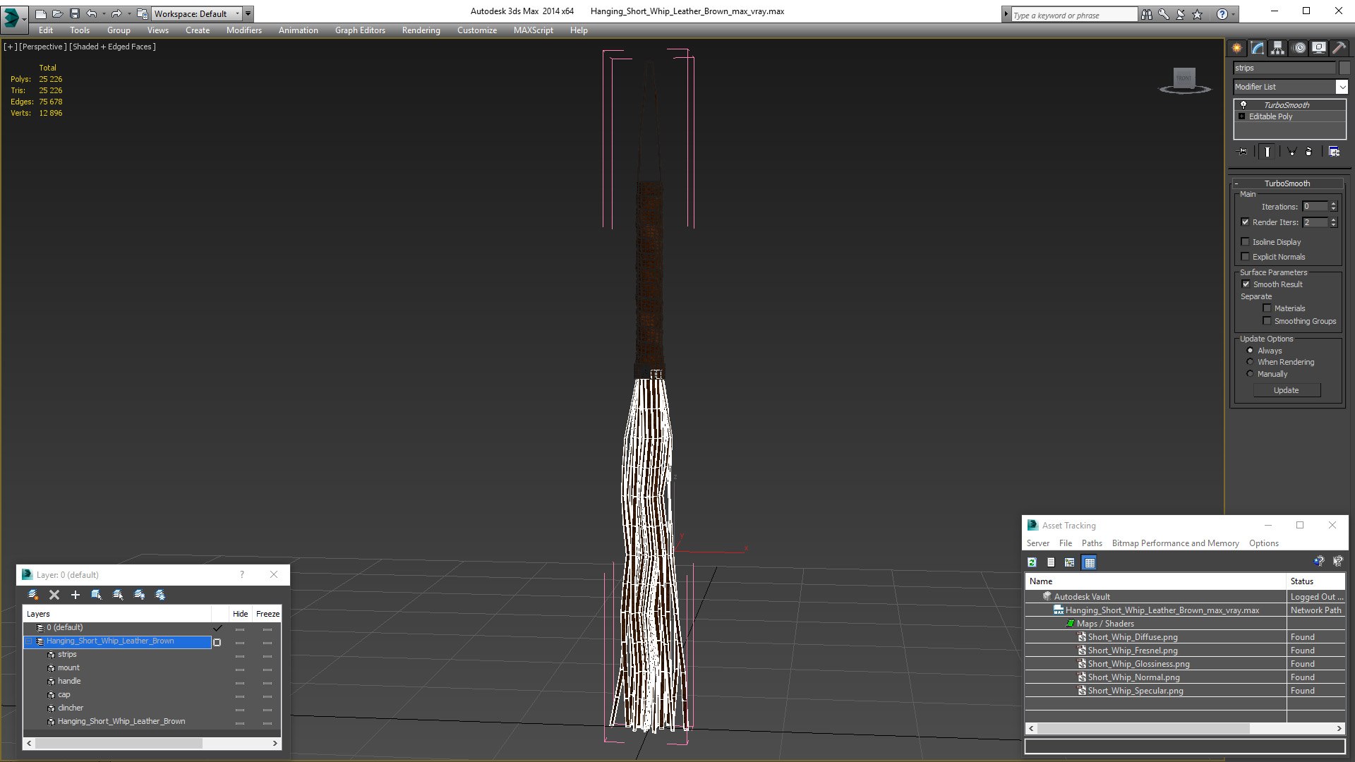Enable Isoline Display checkbox
Screen dimensions: 1355x762
(x=1246, y=242)
